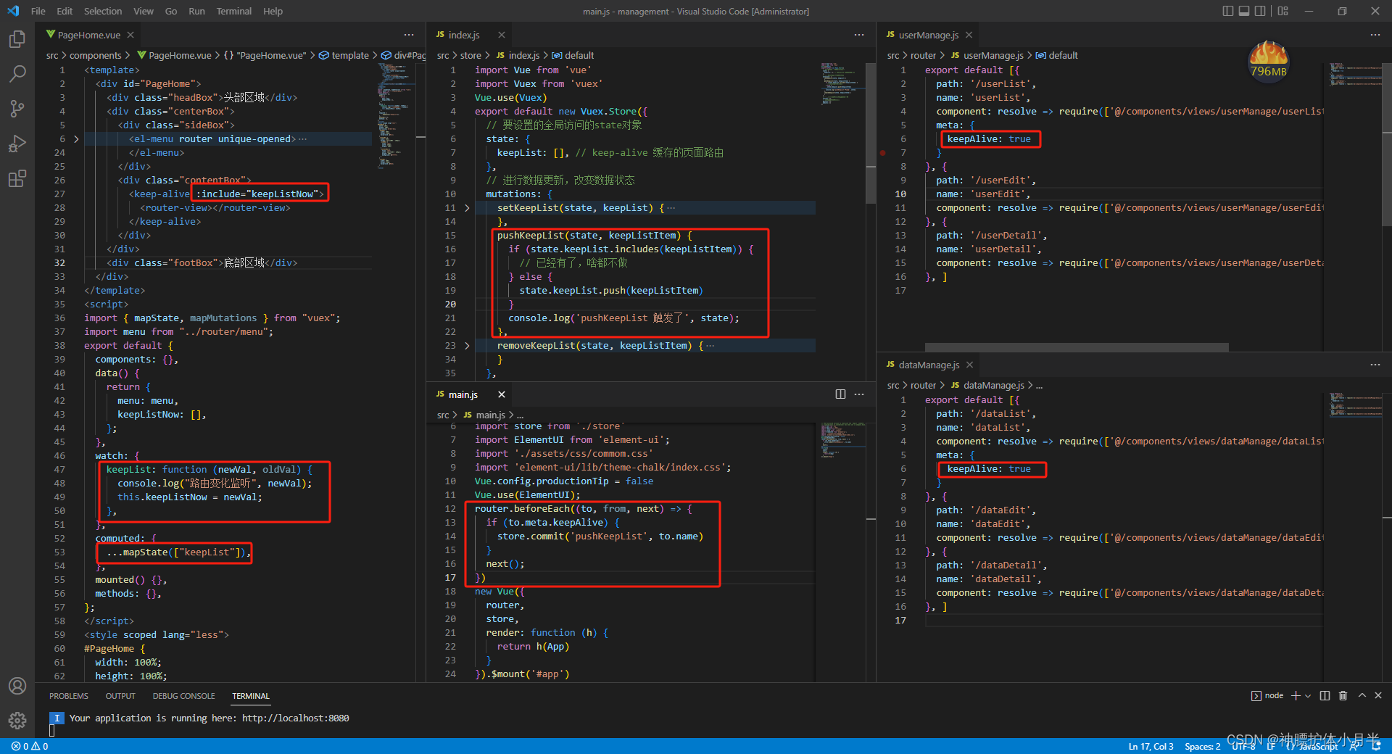The width and height of the screenshot is (1392, 754).
Task: Close the dataManage.js tab
Action: coord(969,365)
